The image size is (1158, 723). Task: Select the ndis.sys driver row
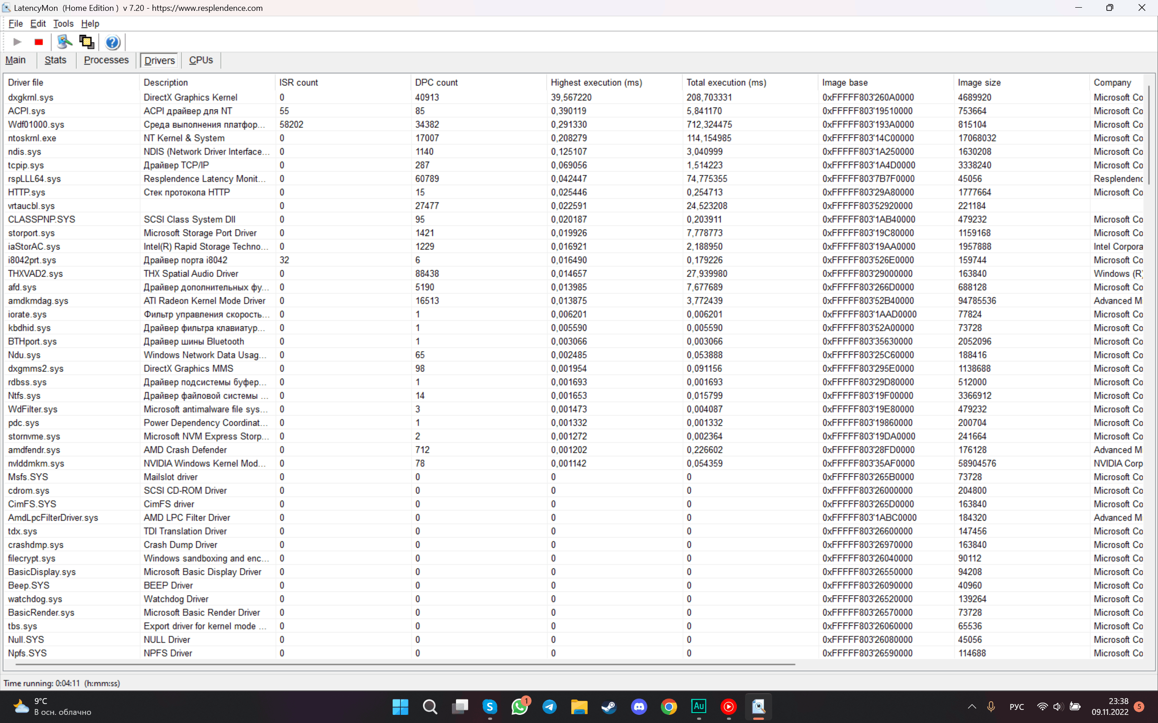[x=574, y=151]
